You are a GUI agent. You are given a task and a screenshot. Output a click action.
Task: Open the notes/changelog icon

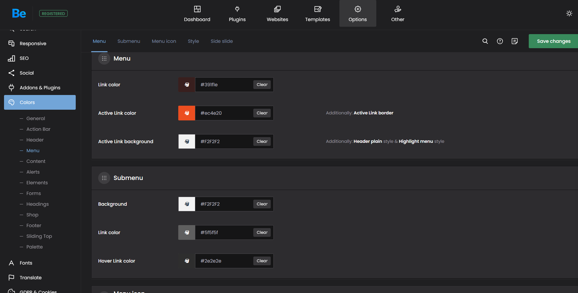click(x=515, y=41)
